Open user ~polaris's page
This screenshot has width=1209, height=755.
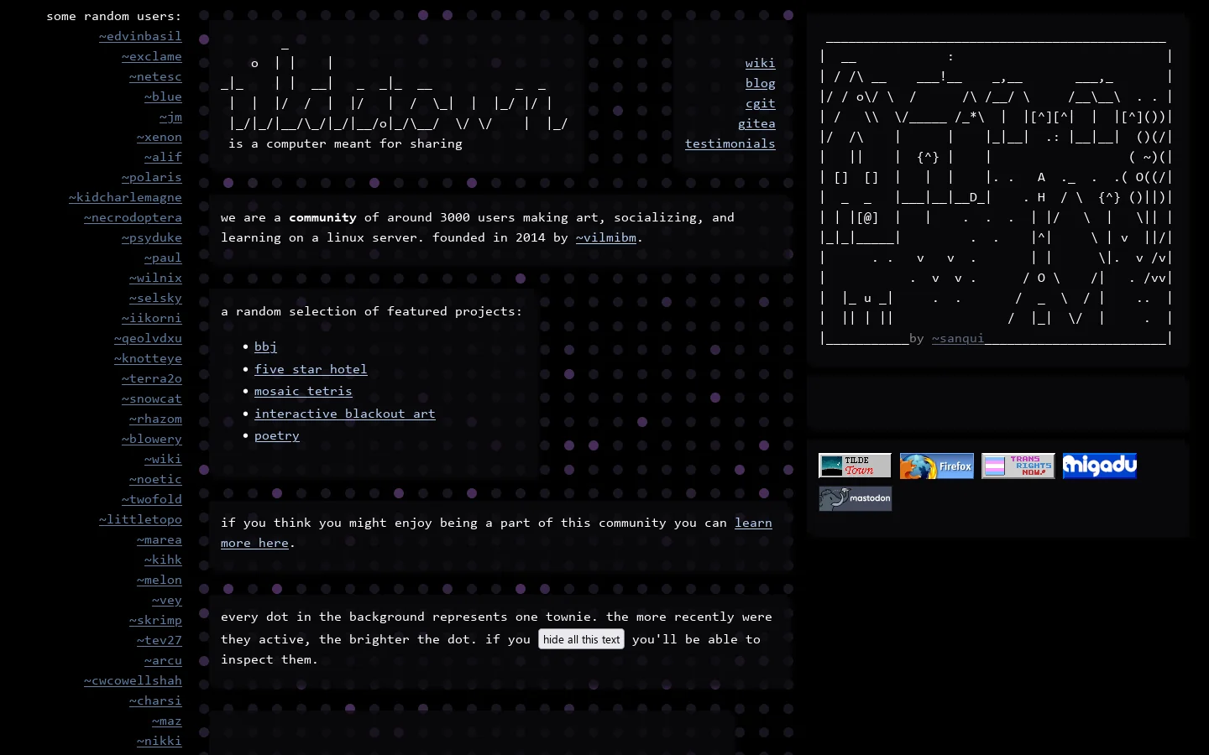[x=152, y=177]
